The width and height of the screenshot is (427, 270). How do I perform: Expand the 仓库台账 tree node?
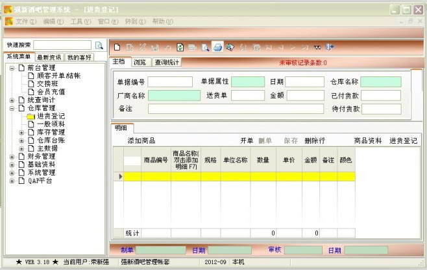click(21, 141)
